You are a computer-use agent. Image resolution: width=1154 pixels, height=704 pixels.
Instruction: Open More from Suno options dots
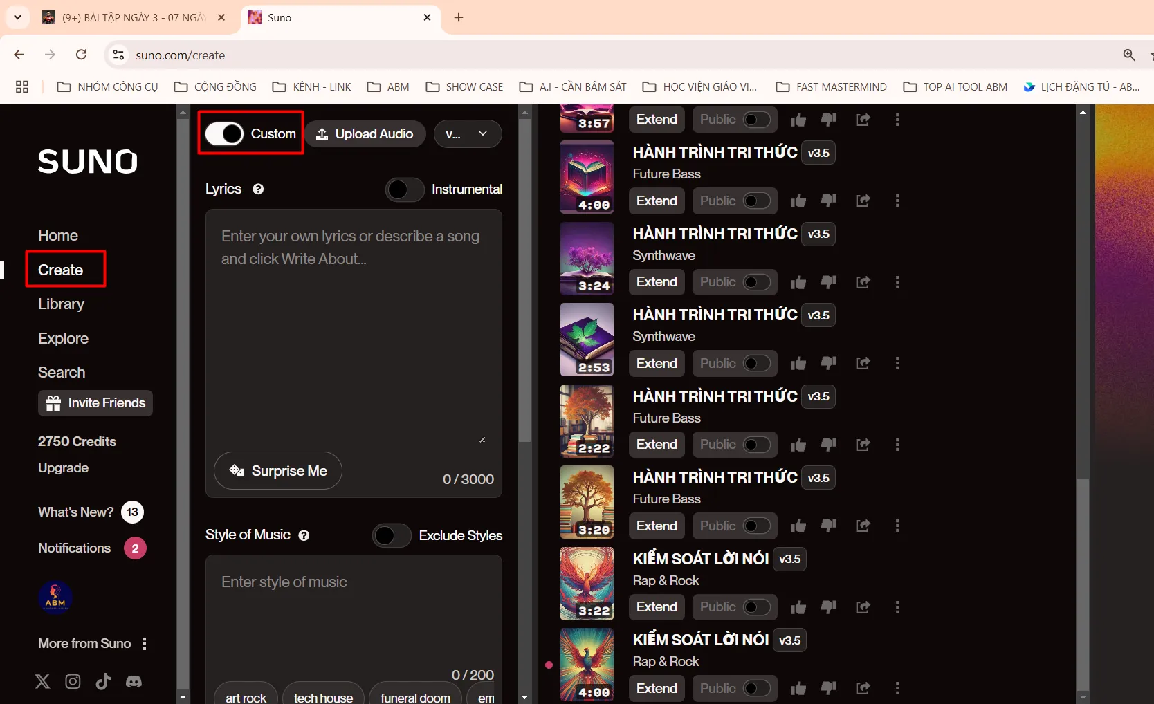(145, 644)
